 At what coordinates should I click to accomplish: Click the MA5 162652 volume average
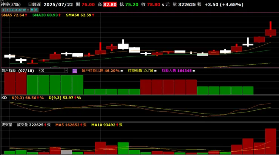(x=71, y=125)
